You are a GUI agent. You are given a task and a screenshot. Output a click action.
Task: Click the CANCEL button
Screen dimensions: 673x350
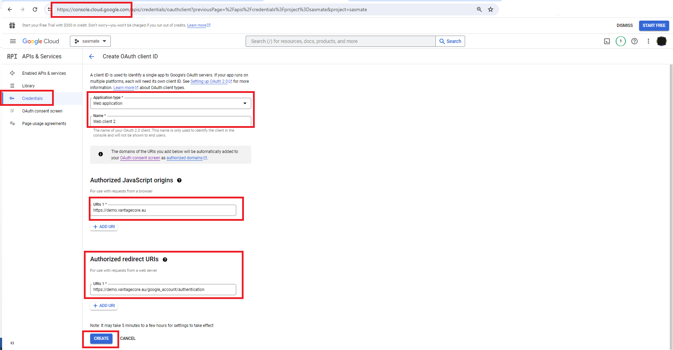[x=128, y=338]
